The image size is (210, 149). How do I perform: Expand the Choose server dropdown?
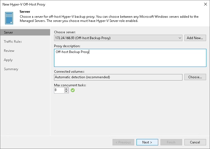click(180, 38)
